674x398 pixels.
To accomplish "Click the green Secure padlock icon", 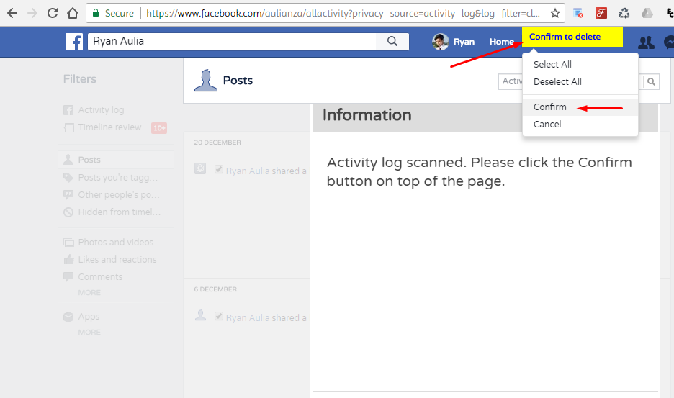I will (96, 13).
